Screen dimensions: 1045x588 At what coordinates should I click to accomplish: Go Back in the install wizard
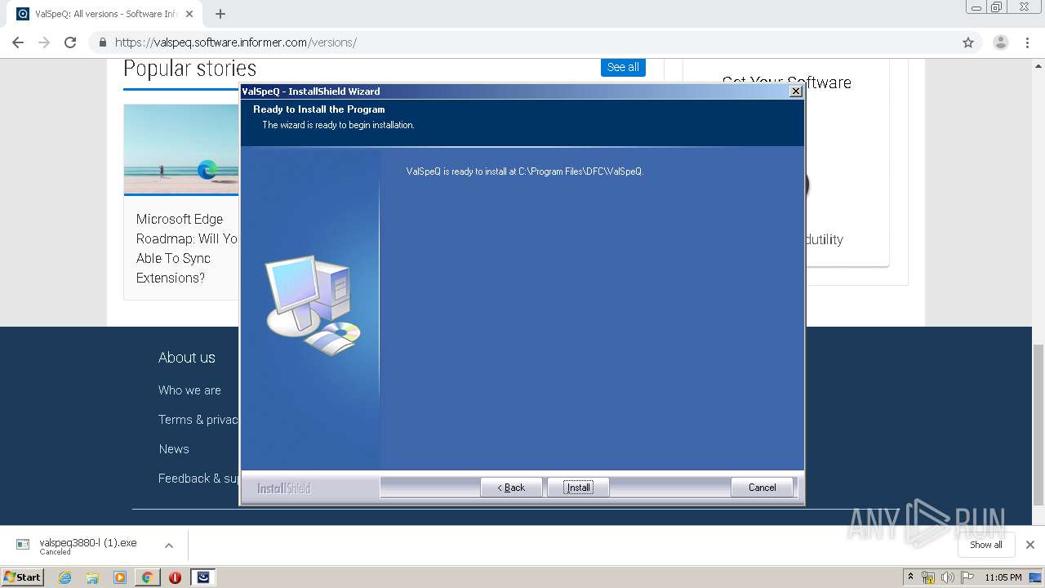511,488
